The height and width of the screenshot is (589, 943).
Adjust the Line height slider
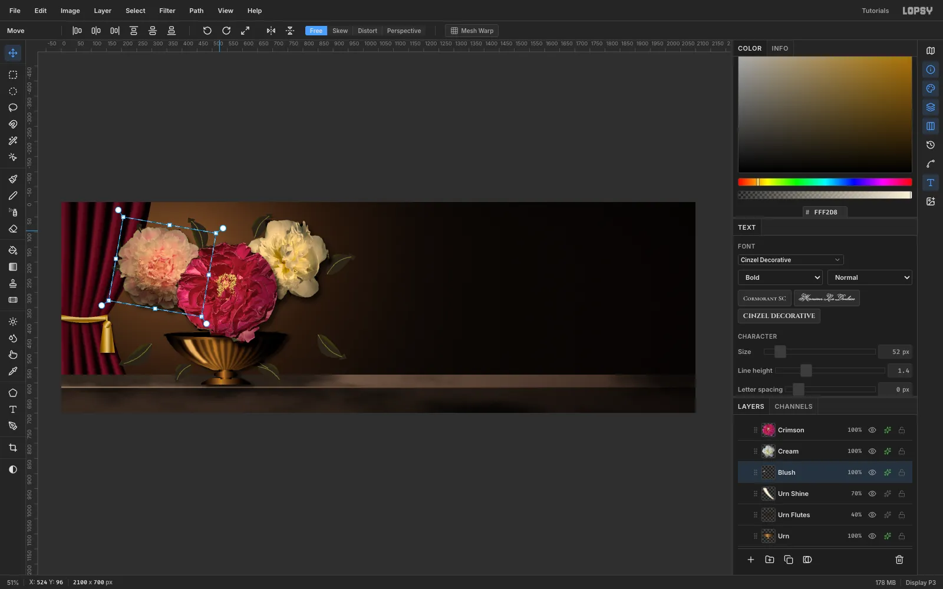tap(830, 370)
